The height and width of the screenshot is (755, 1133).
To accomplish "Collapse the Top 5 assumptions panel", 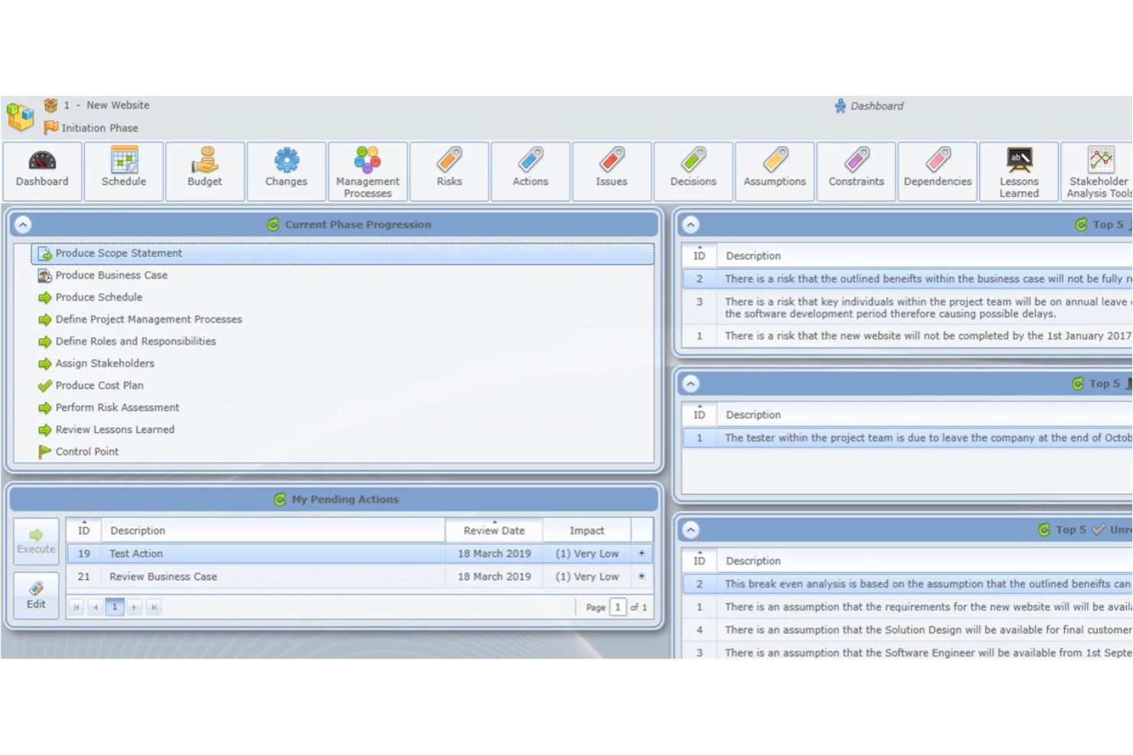I will 691,529.
